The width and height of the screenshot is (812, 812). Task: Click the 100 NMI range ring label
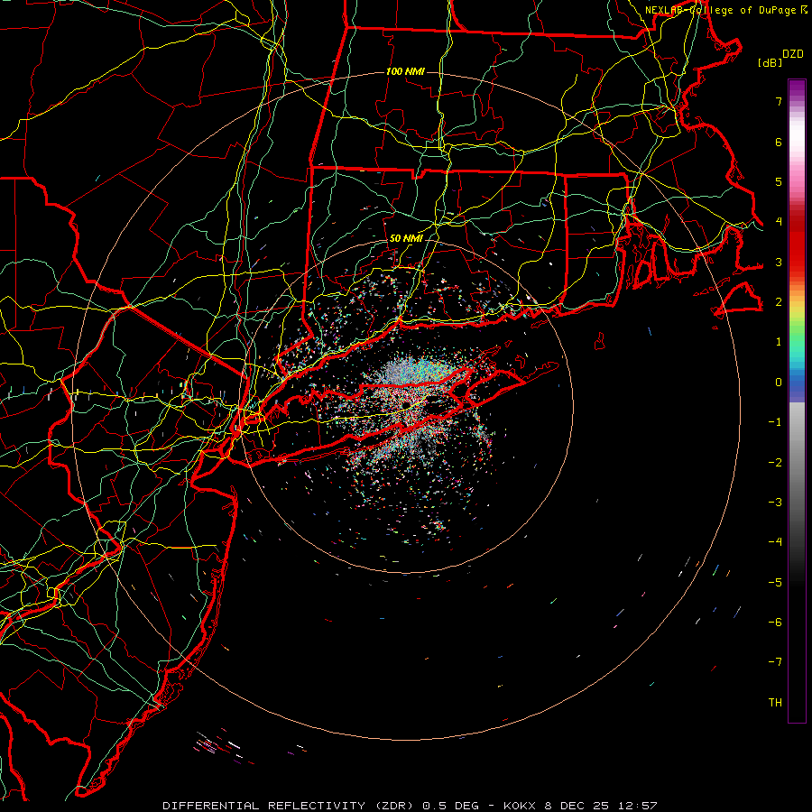point(405,71)
